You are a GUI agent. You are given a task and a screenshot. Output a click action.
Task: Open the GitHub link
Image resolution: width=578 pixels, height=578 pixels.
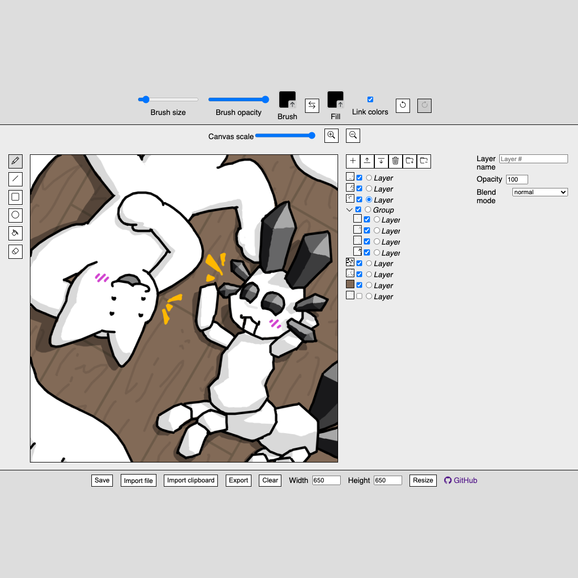pyautogui.click(x=461, y=480)
